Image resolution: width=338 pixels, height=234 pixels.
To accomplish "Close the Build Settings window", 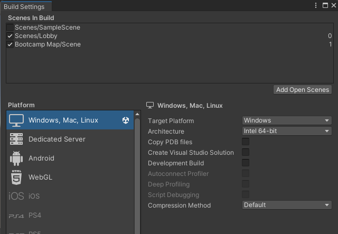I will [333, 5].
